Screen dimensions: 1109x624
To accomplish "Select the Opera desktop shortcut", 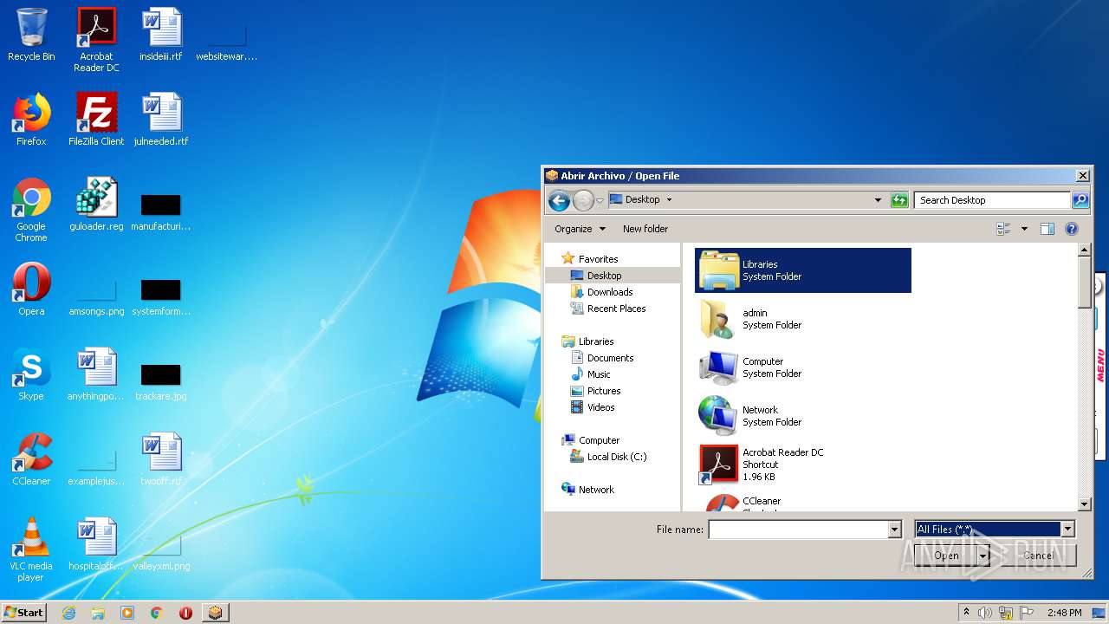I will coord(31,289).
